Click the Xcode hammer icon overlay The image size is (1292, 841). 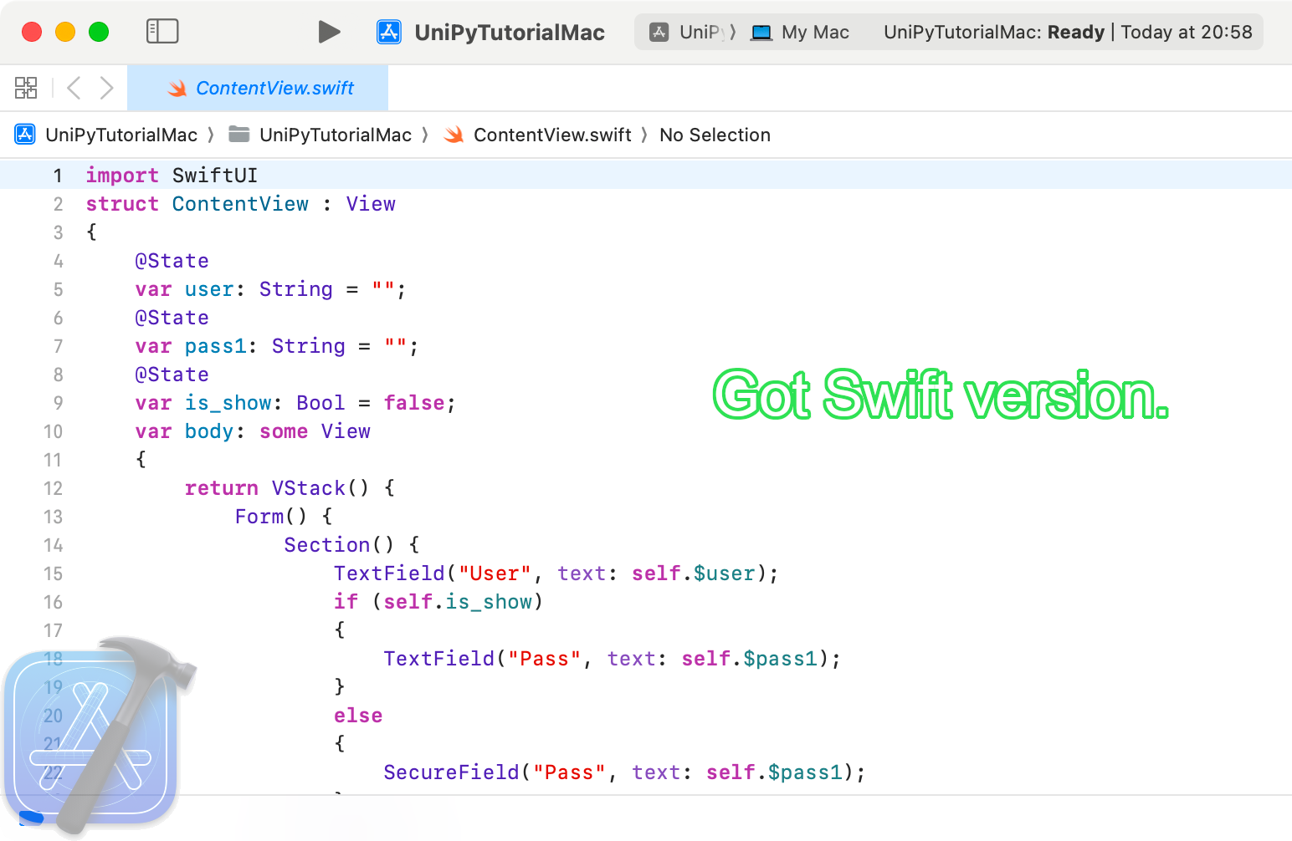[x=96, y=736]
